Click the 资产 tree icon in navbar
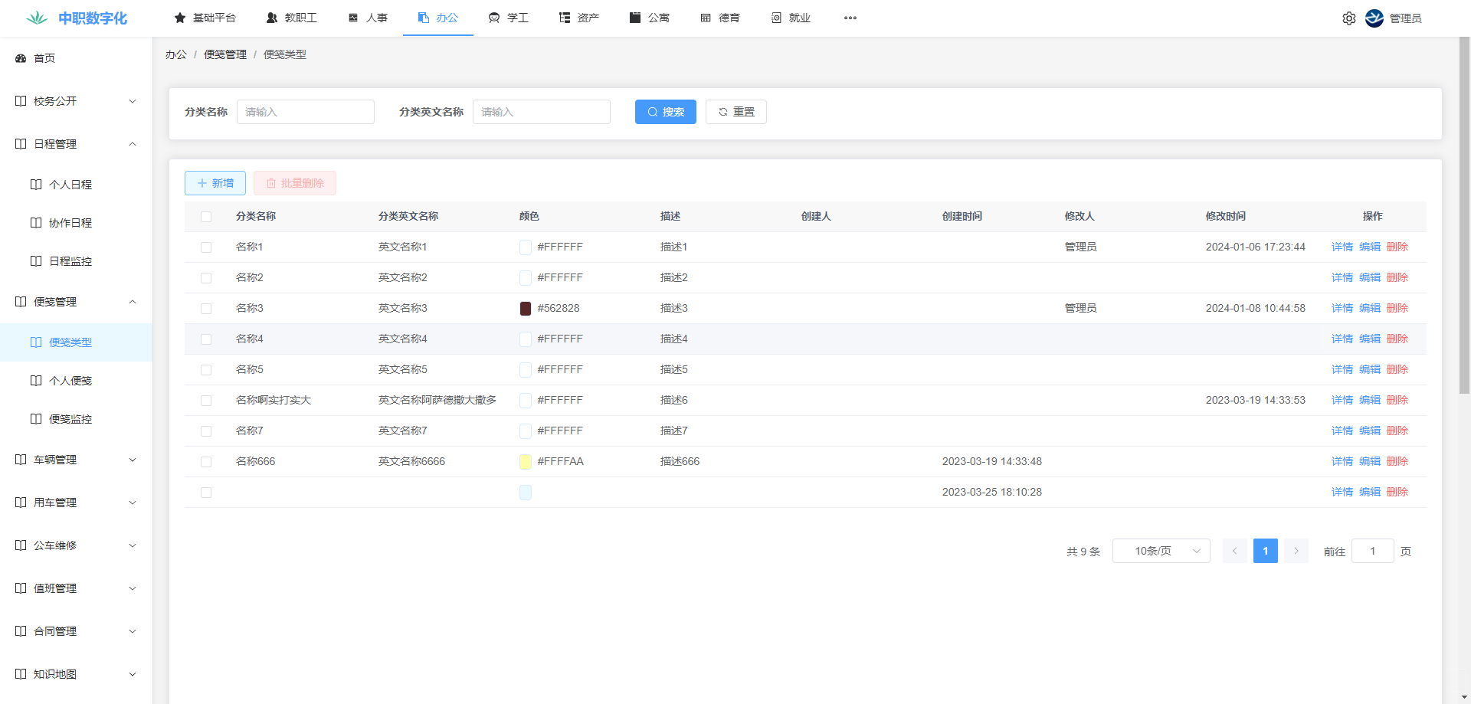This screenshot has width=1471, height=704. point(565,18)
